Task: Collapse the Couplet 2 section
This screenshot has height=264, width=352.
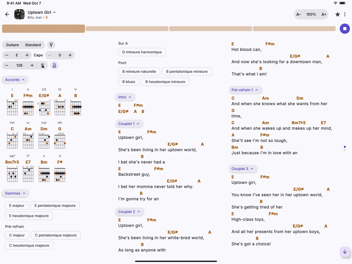Action: tap(130, 212)
